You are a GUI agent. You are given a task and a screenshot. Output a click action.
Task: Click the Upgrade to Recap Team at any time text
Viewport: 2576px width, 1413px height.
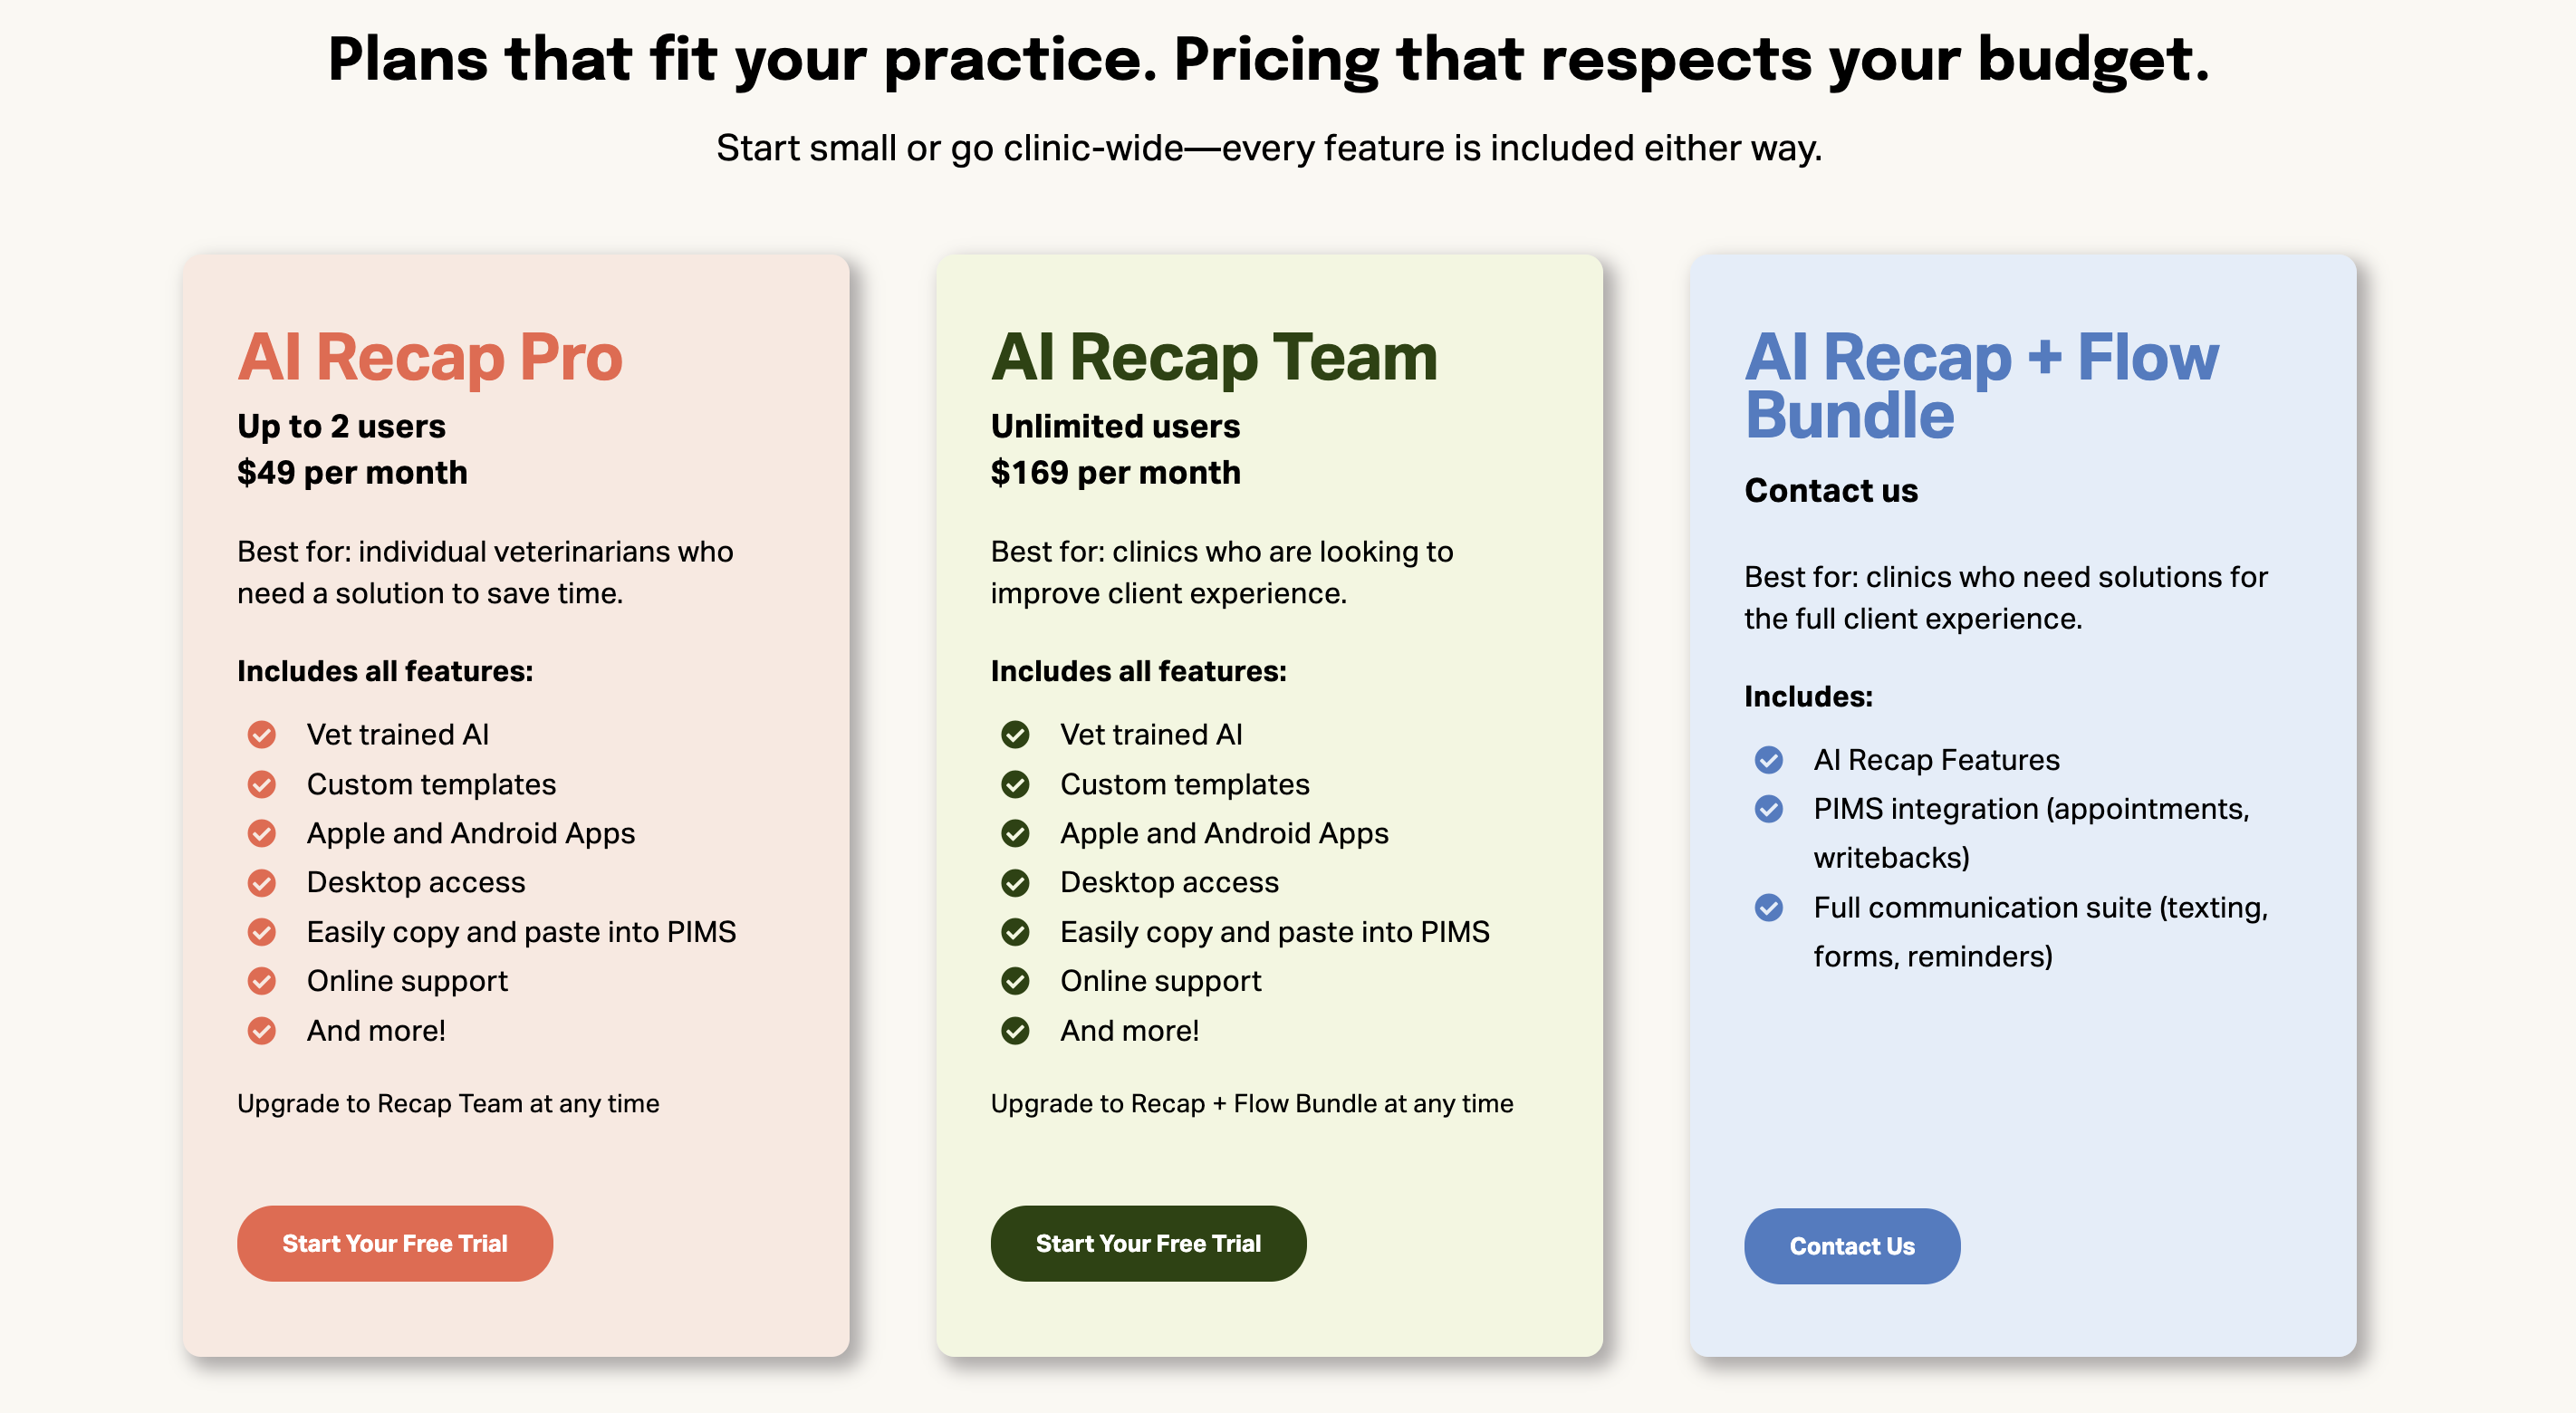[x=448, y=1103]
